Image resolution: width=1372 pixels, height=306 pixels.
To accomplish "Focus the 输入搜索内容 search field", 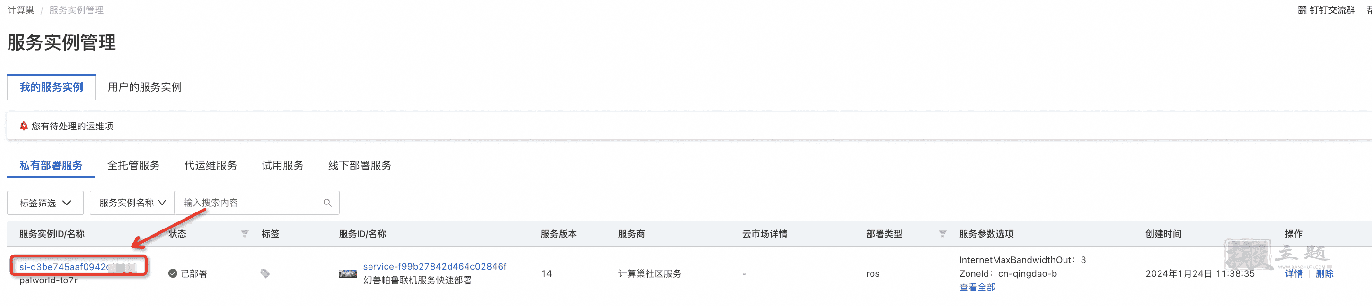I will [245, 203].
